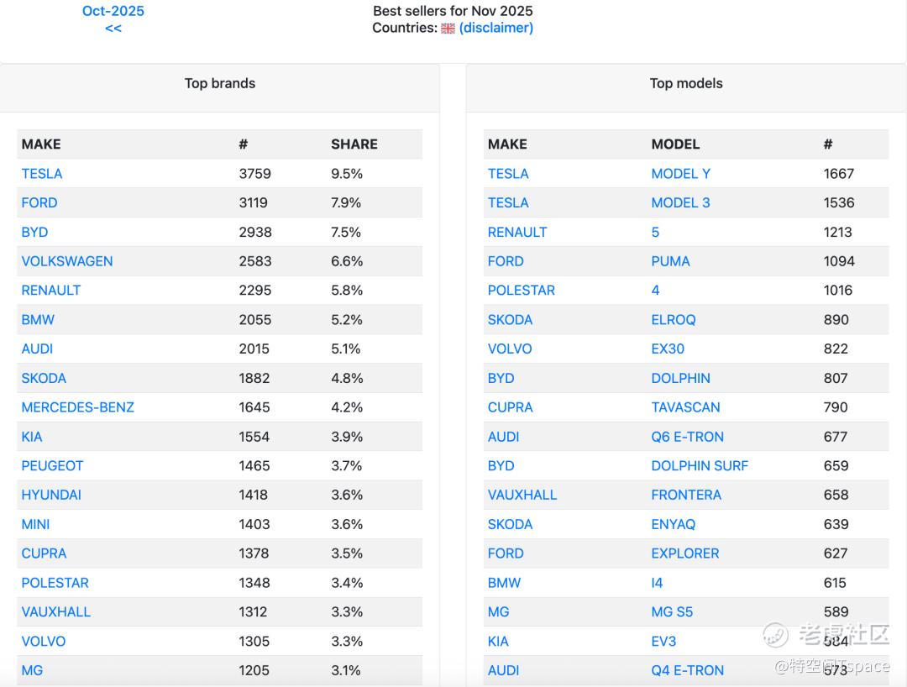The image size is (907, 687).
Task: Click the PEUGEOT brand link
Action: click(52, 466)
